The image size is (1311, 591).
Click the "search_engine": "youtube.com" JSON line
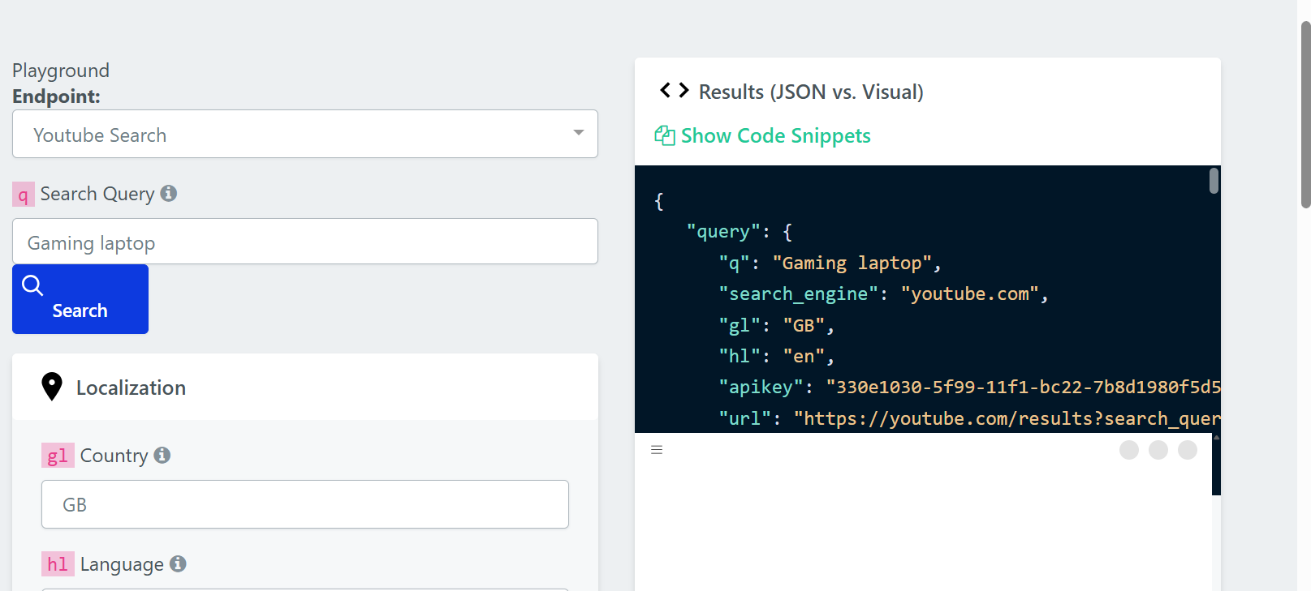(884, 293)
